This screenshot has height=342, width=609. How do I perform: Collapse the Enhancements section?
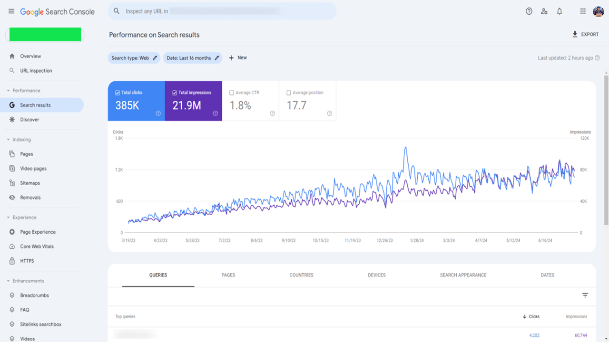click(x=8, y=281)
